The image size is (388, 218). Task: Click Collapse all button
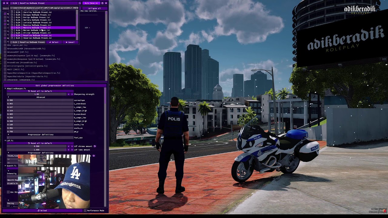tap(95, 8)
